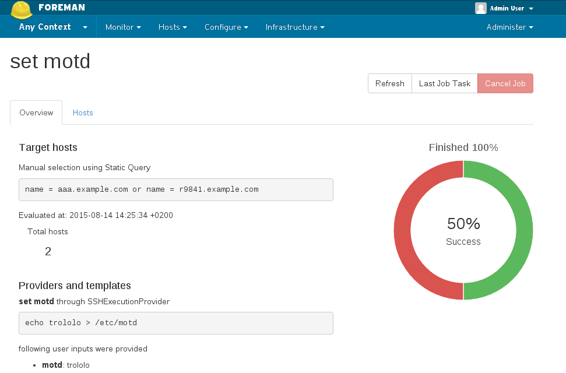Screen dimensions: 566x373
Task: Click the Last Job Task button
Action: pos(444,83)
